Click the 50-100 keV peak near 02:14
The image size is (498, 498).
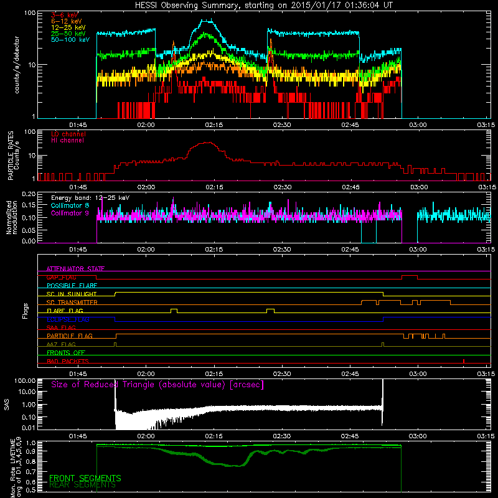click(207, 21)
